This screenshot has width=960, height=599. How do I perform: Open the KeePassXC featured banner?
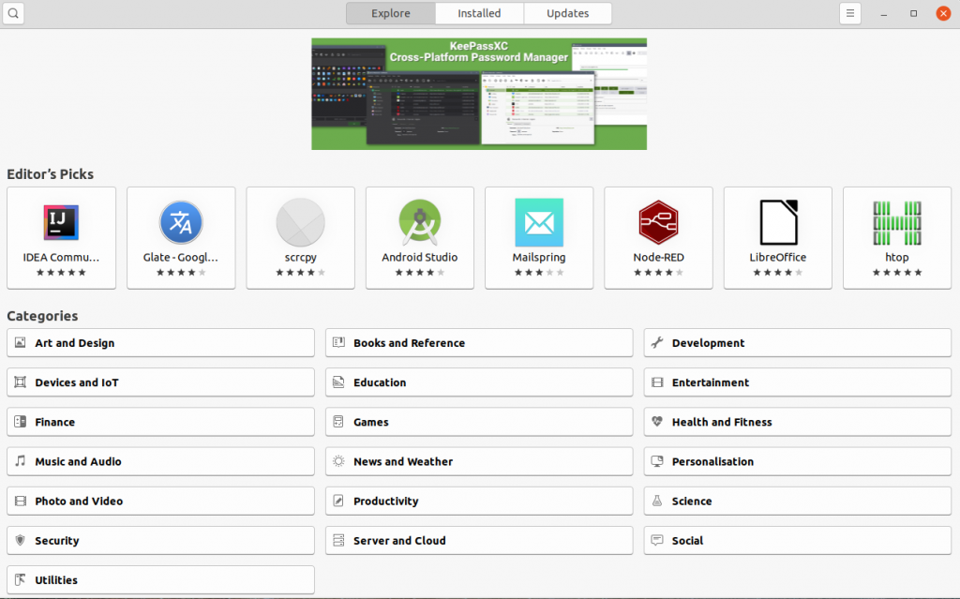click(479, 94)
